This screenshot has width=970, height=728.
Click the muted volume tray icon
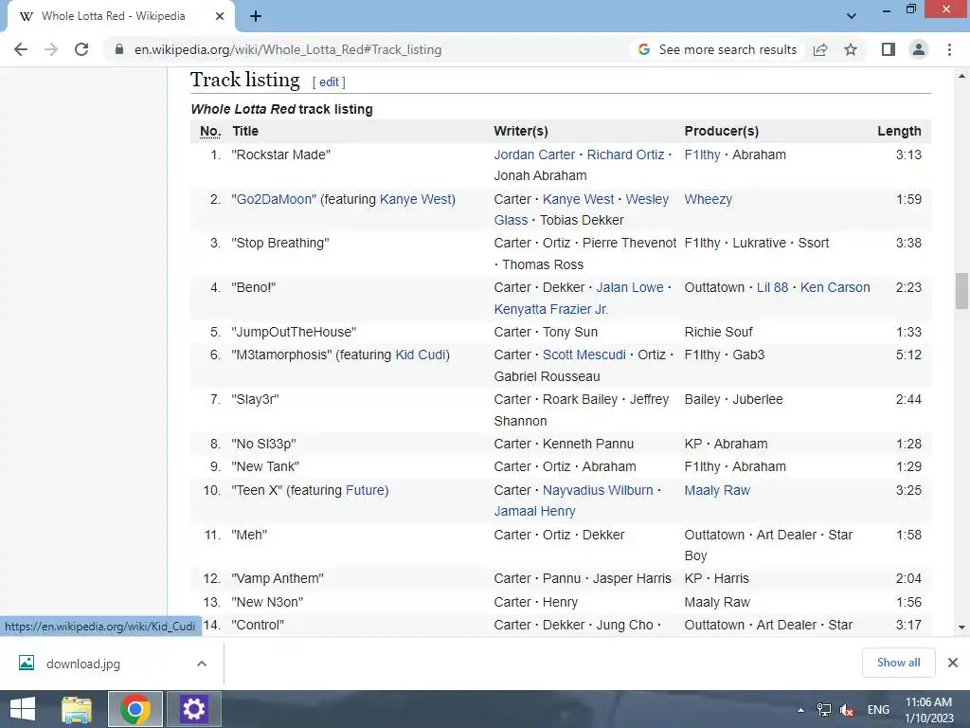pyautogui.click(x=847, y=710)
